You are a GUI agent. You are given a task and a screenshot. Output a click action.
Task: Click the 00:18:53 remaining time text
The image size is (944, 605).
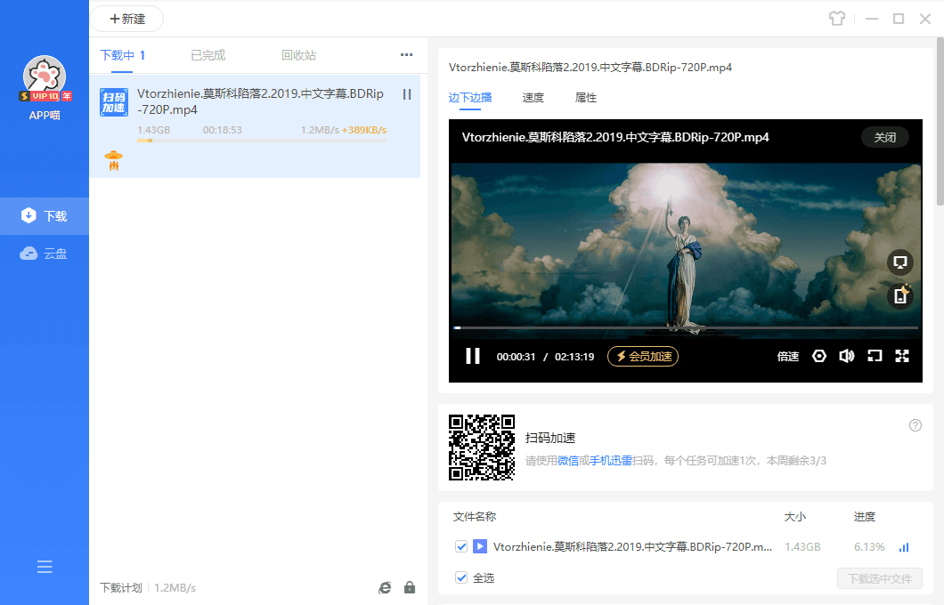[x=222, y=130]
